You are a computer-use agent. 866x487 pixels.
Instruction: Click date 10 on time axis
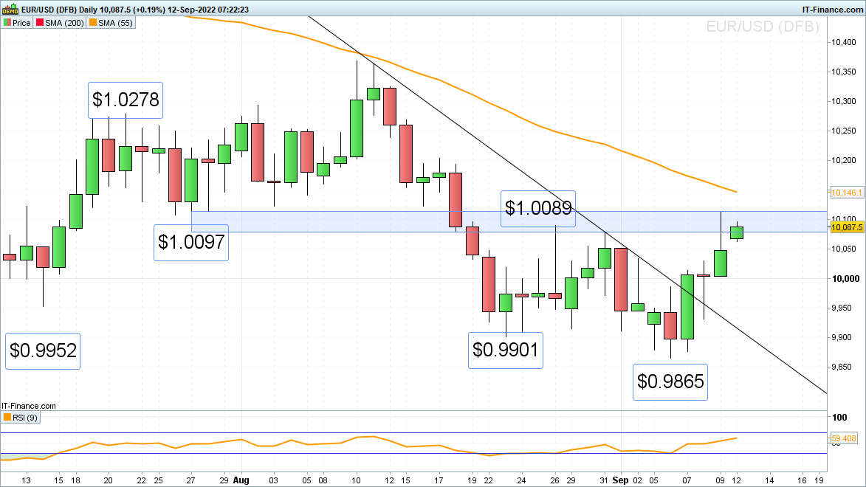[357, 480]
